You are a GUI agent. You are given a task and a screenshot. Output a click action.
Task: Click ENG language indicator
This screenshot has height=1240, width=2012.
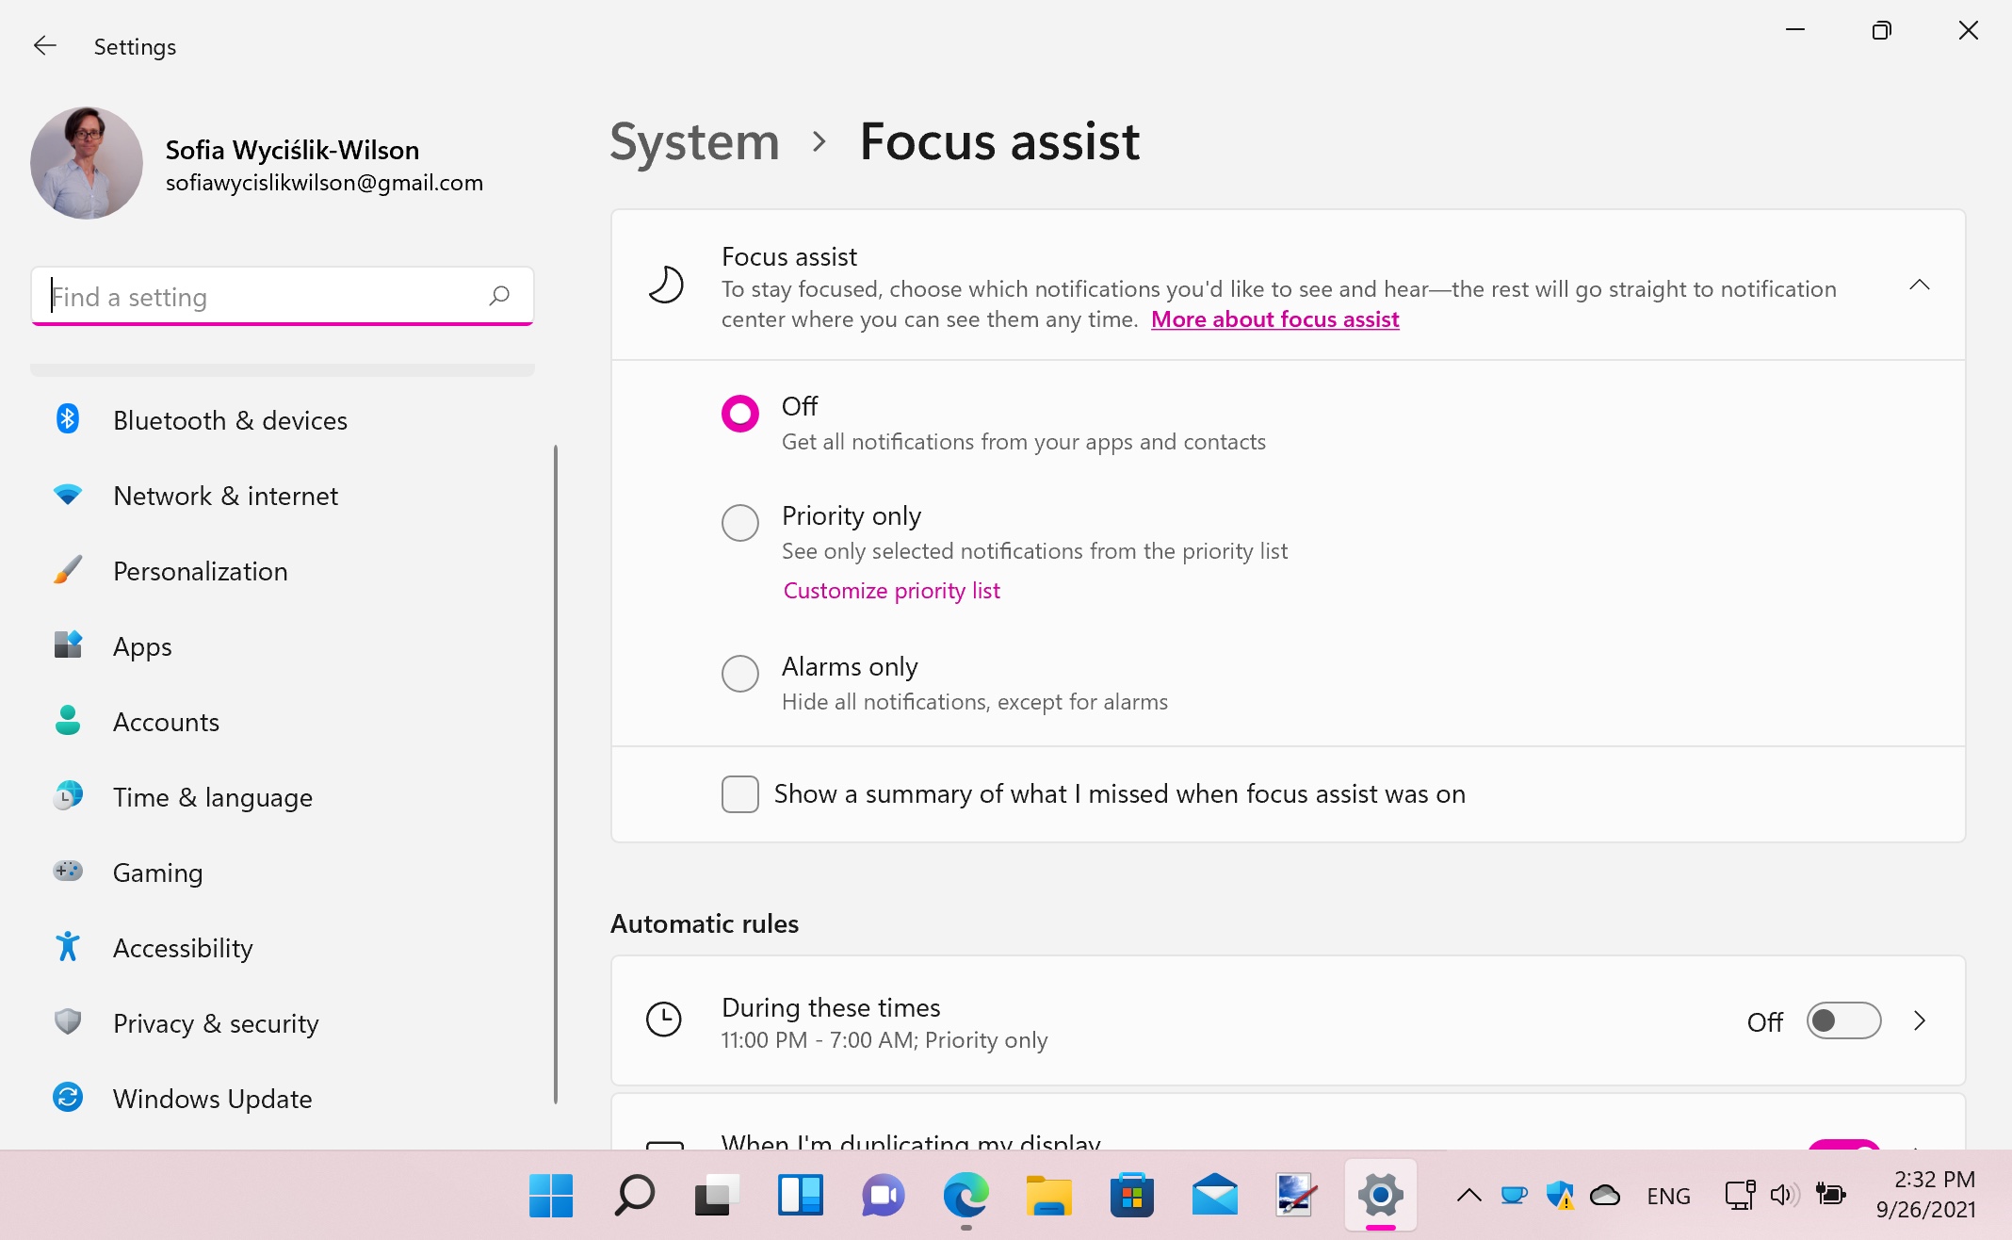pyautogui.click(x=1668, y=1196)
